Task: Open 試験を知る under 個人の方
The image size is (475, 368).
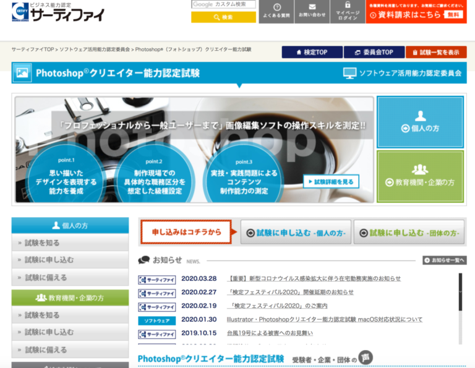Action: [70, 242]
